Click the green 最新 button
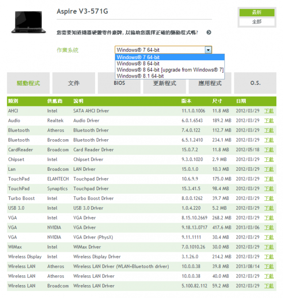 (x=257, y=12)
